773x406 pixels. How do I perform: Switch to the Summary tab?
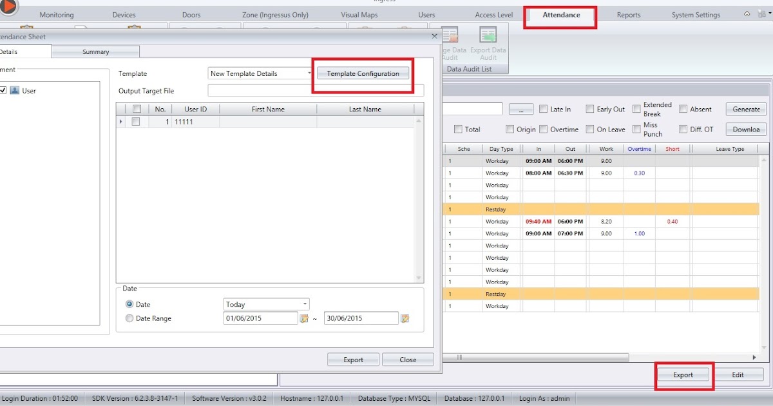[x=95, y=51]
